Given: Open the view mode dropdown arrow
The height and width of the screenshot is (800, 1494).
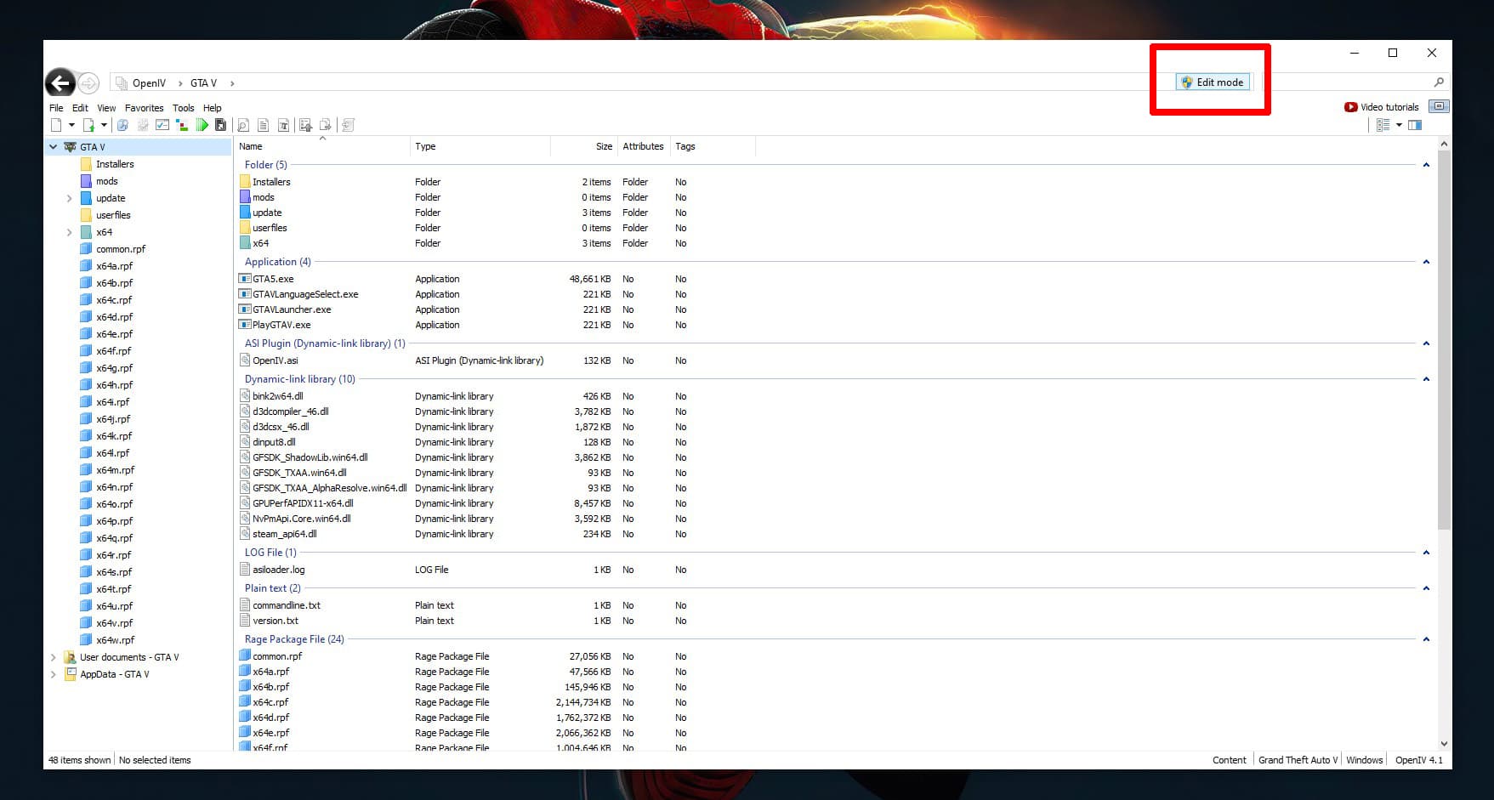Looking at the screenshot, I should (1399, 125).
